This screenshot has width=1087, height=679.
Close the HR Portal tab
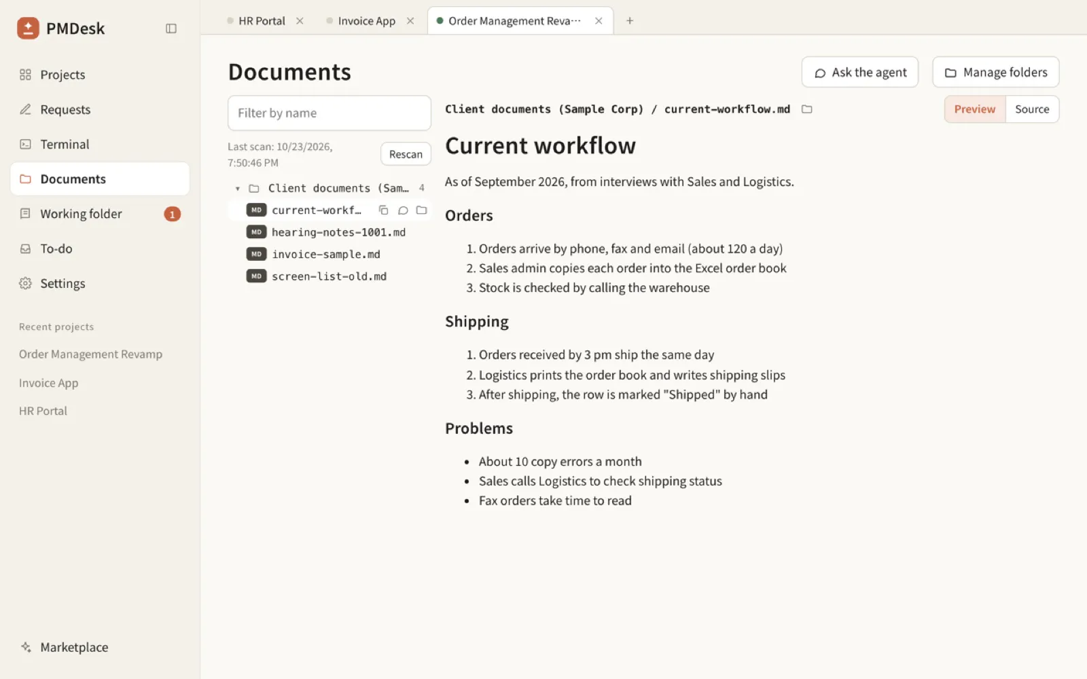click(x=300, y=21)
